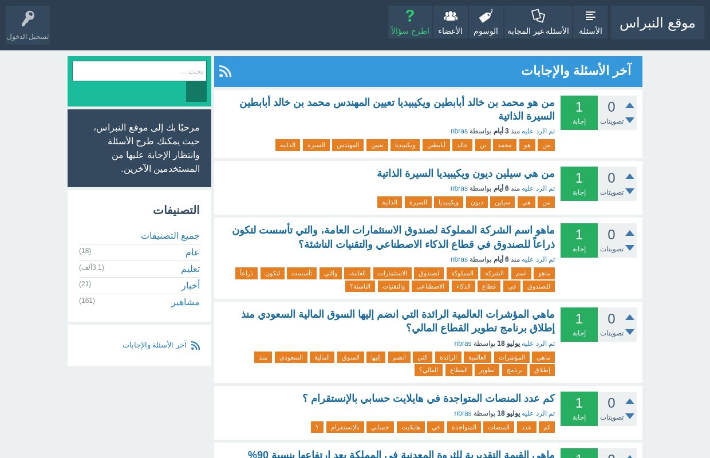Upvote the سيلين ديون question
710x458 pixels.
[x=630, y=176]
